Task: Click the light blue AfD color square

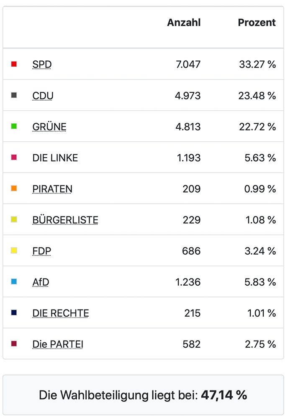Action: coord(14,281)
